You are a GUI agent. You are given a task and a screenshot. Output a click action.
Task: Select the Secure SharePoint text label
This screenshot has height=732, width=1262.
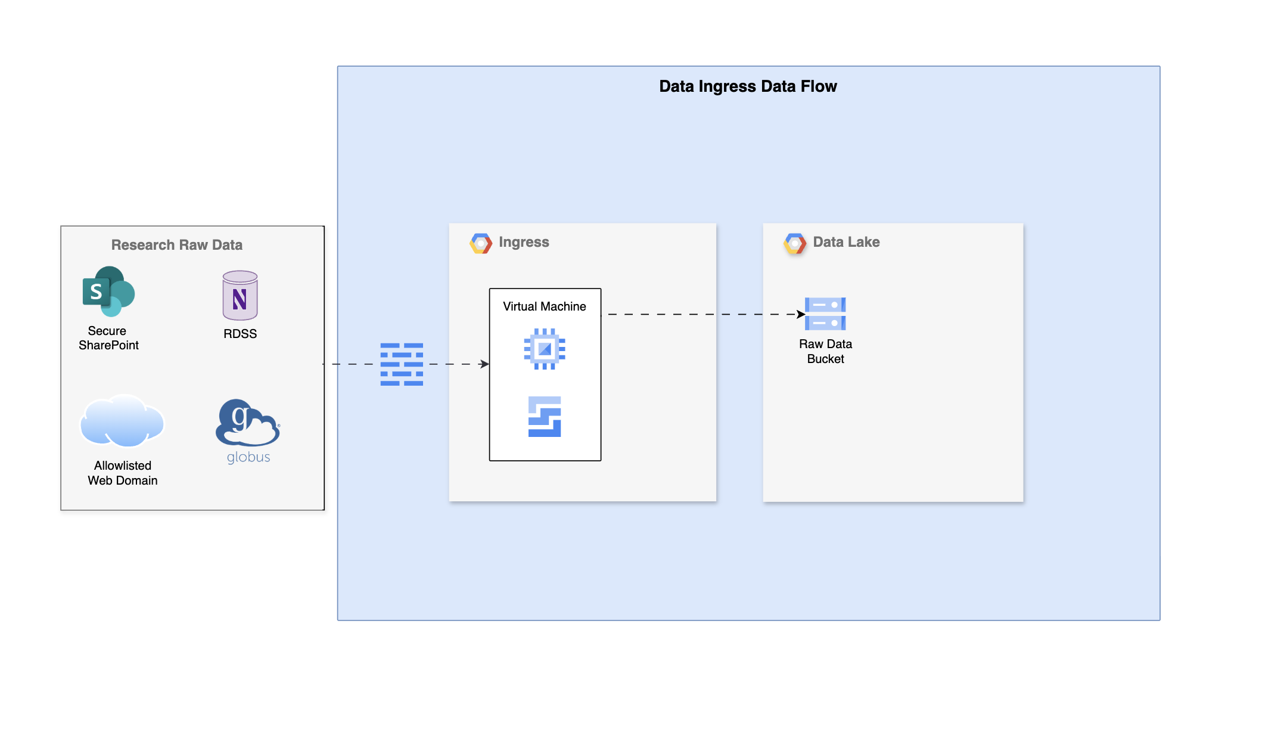pos(108,338)
